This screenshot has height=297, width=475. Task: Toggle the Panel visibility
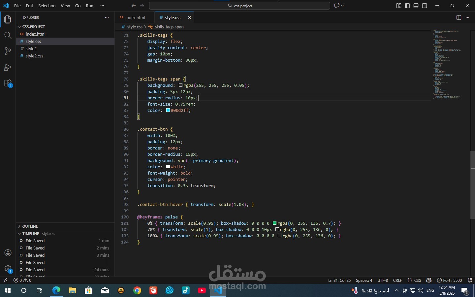[416, 6]
